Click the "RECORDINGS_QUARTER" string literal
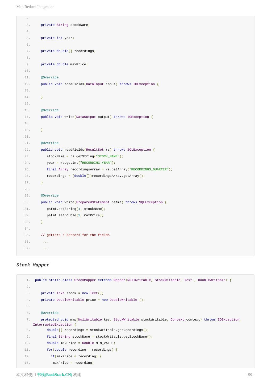The height and width of the screenshot is (384, 271). [x=149, y=169]
